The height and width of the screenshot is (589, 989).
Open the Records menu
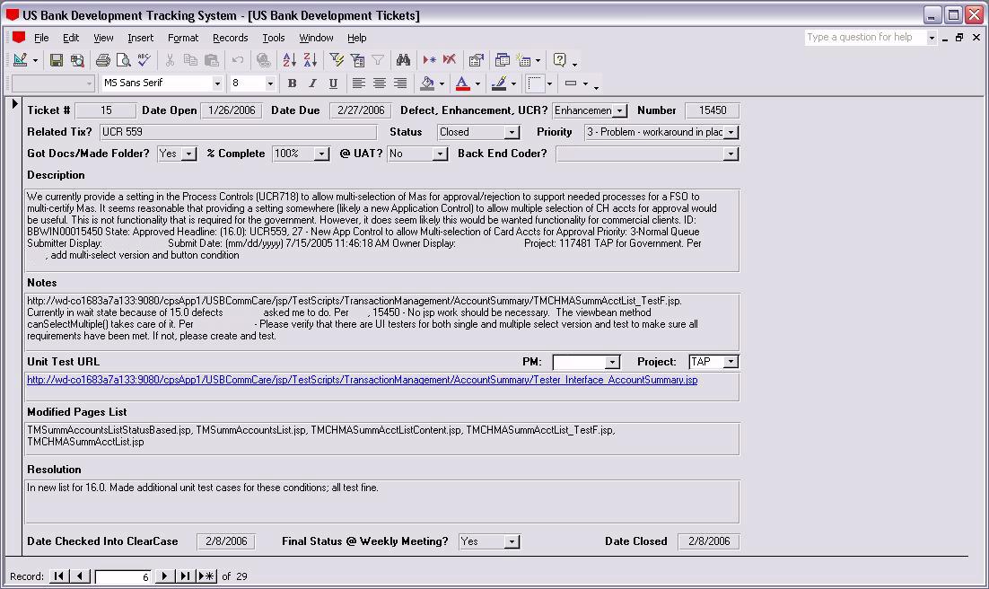click(230, 38)
